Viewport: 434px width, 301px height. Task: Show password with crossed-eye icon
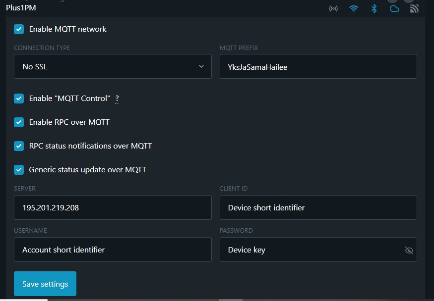point(409,251)
